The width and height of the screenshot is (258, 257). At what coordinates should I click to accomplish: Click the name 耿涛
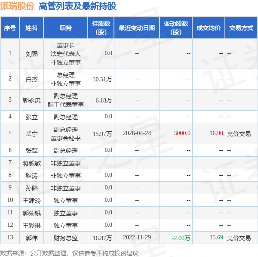click(31, 176)
